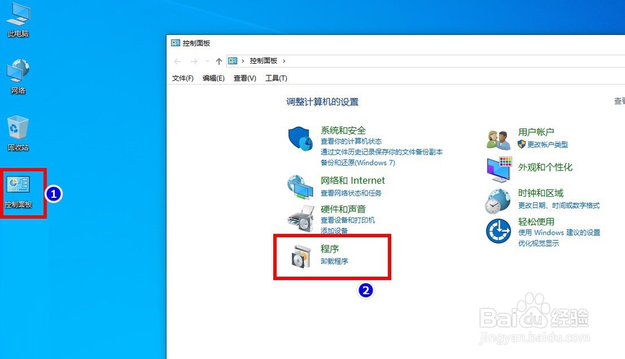Screen dimensions: 625x359
Task: Open 程序 category link
Action: pyautogui.click(x=329, y=249)
